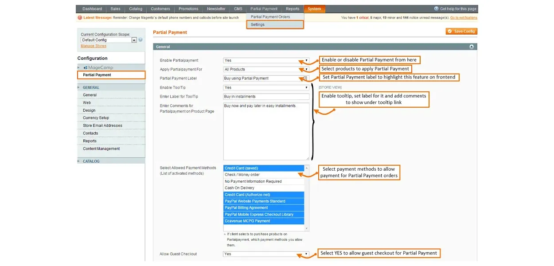Click into the Enter Label for ToolTip field
This screenshot has height=266, width=554.
[x=266, y=96]
